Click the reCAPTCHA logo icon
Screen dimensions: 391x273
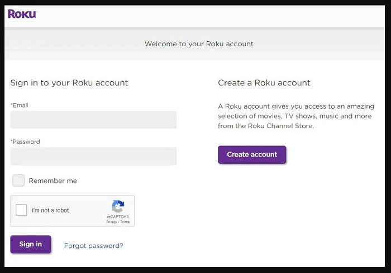118,206
